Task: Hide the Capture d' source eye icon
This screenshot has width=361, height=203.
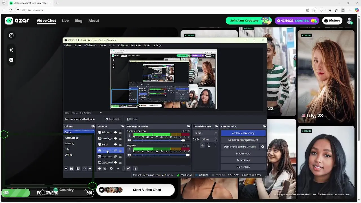Action: pos(115,162)
